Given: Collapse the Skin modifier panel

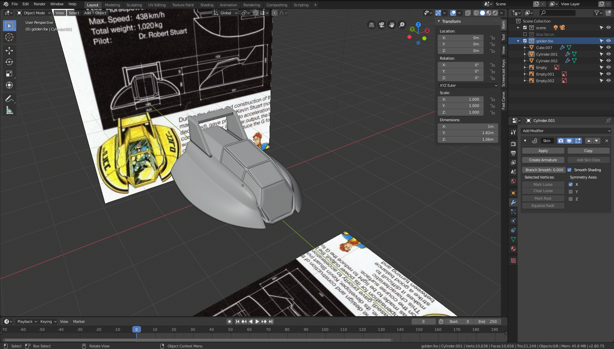Looking at the screenshot, I should click(x=525, y=141).
